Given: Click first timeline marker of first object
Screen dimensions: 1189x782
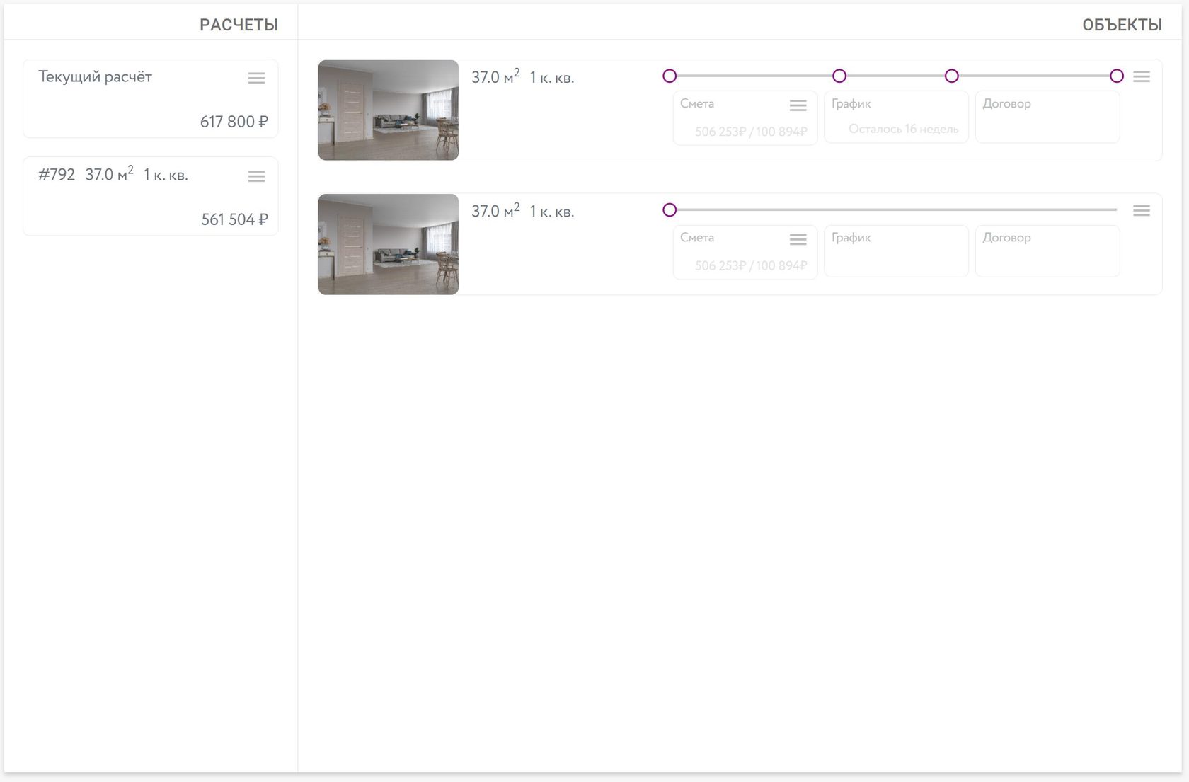Looking at the screenshot, I should tap(670, 76).
